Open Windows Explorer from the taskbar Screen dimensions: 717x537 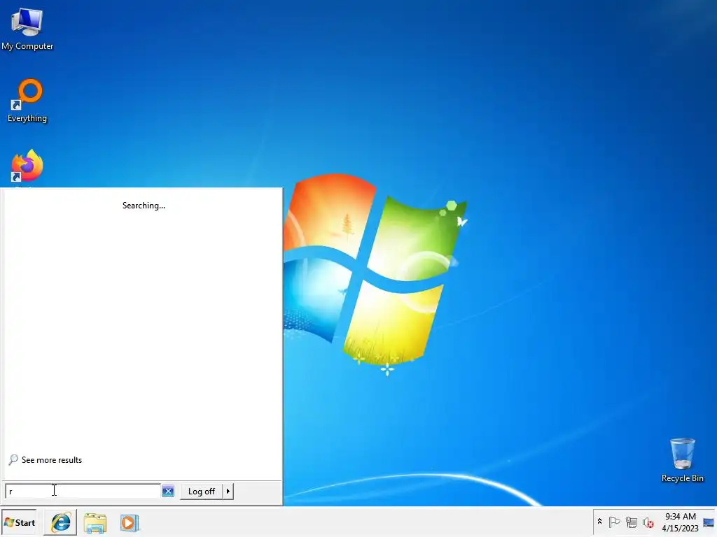(95, 522)
